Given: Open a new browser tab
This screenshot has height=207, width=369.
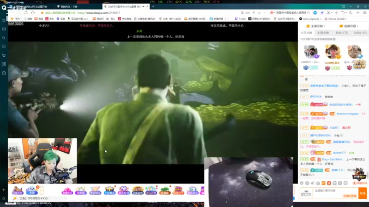Looking at the screenshot, I should click(x=153, y=6).
